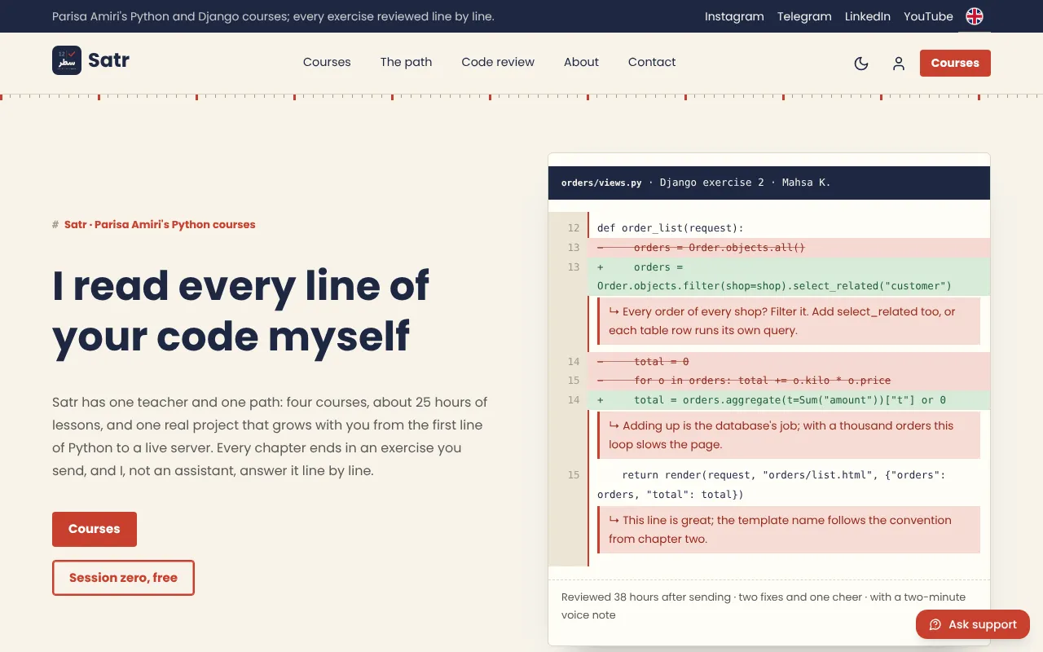Click the red Courses button in header
This screenshot has width=1043, height=652.
[955, 63]
